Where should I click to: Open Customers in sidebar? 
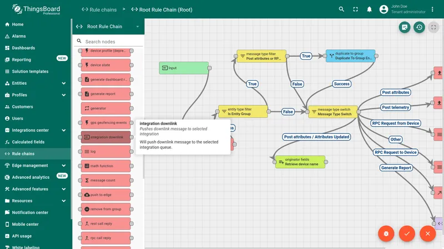[x=36, y=107]
